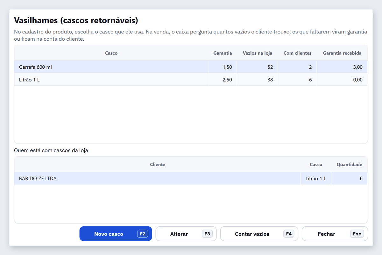Image resolution: width=382 pixels, height=255 pixels.
Task: Click the Novo casco button
Action: pyautogui.click(x=116, y=234)
